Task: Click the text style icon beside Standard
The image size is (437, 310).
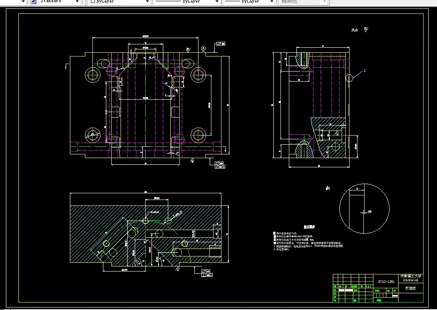Action: [33, 2]
